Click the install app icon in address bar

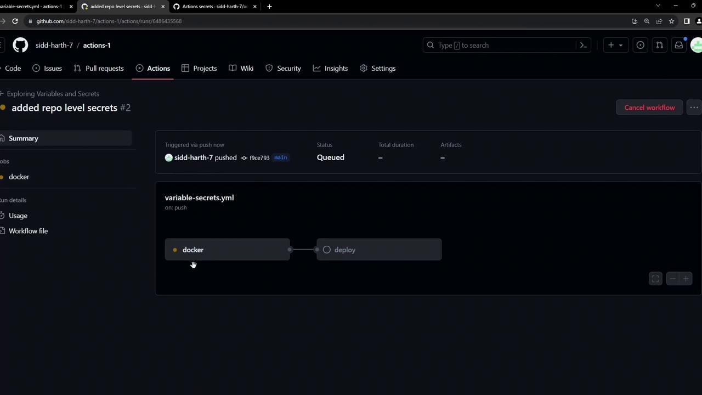click(x=635, y=21)
